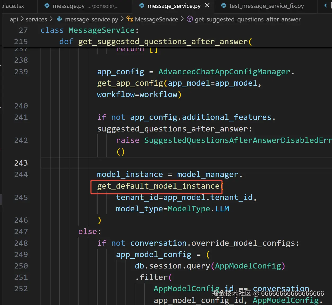Open the 'api' breadcrumb segment
332x305 pixels.
(x=14, y=19)
